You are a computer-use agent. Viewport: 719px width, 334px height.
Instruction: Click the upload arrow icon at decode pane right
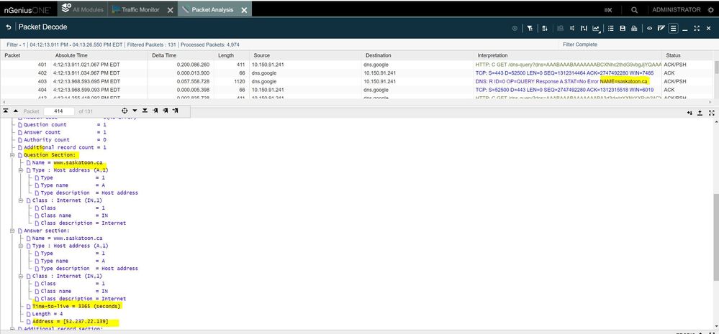700,113
